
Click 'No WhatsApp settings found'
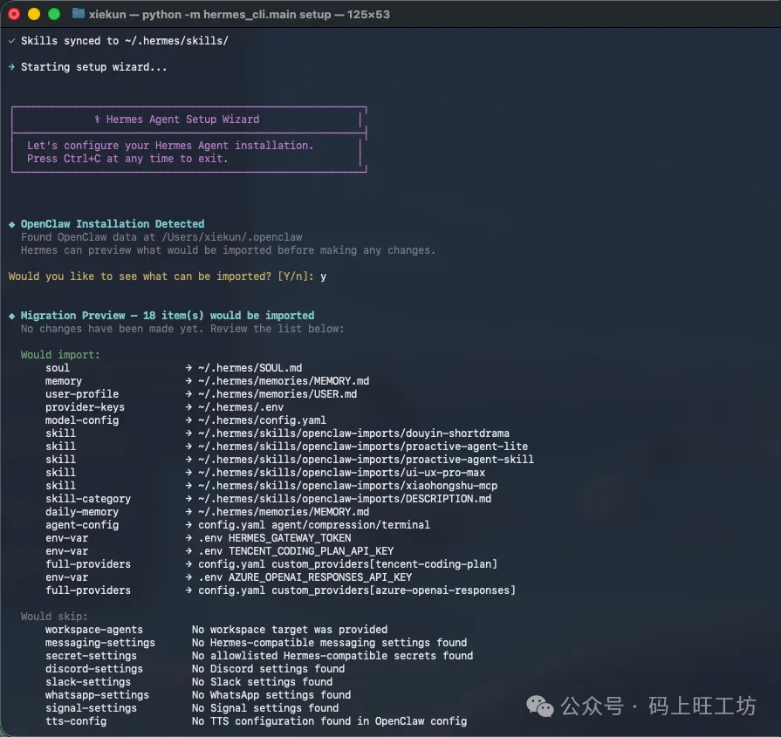pos(271,694)
